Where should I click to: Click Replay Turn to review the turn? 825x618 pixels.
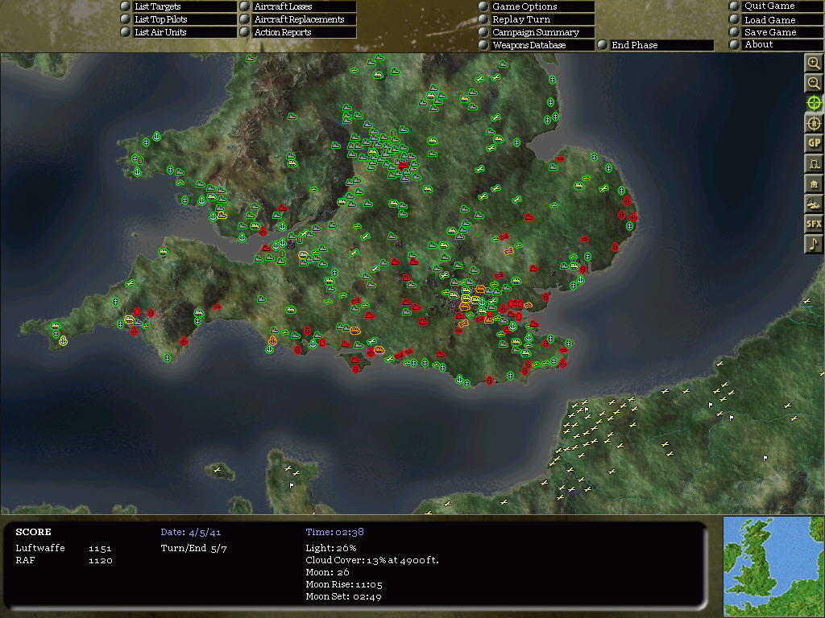[534, 19]
